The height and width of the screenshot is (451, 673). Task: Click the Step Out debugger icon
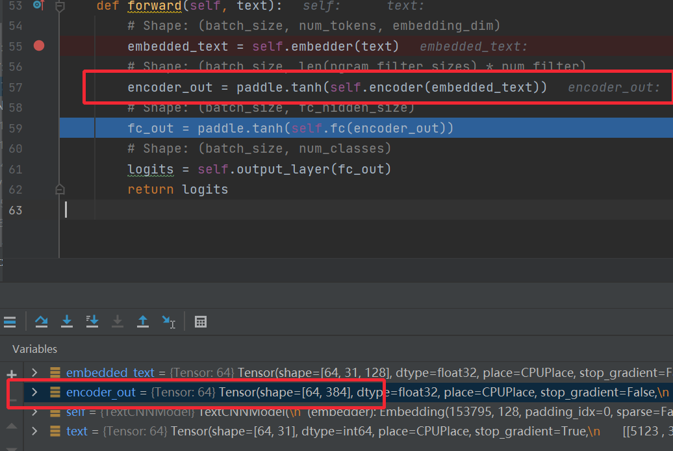pyautogui.click(x=142, y=322)
